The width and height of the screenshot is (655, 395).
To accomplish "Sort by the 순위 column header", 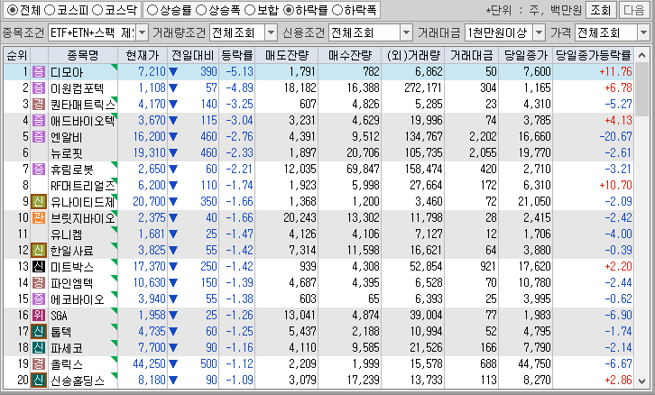I will point(17,55).
